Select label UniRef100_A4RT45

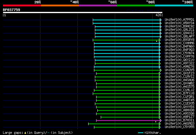[x=179, y=100]
